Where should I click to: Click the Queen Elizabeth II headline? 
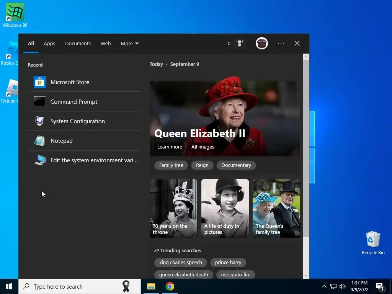[x=199, y=133]
